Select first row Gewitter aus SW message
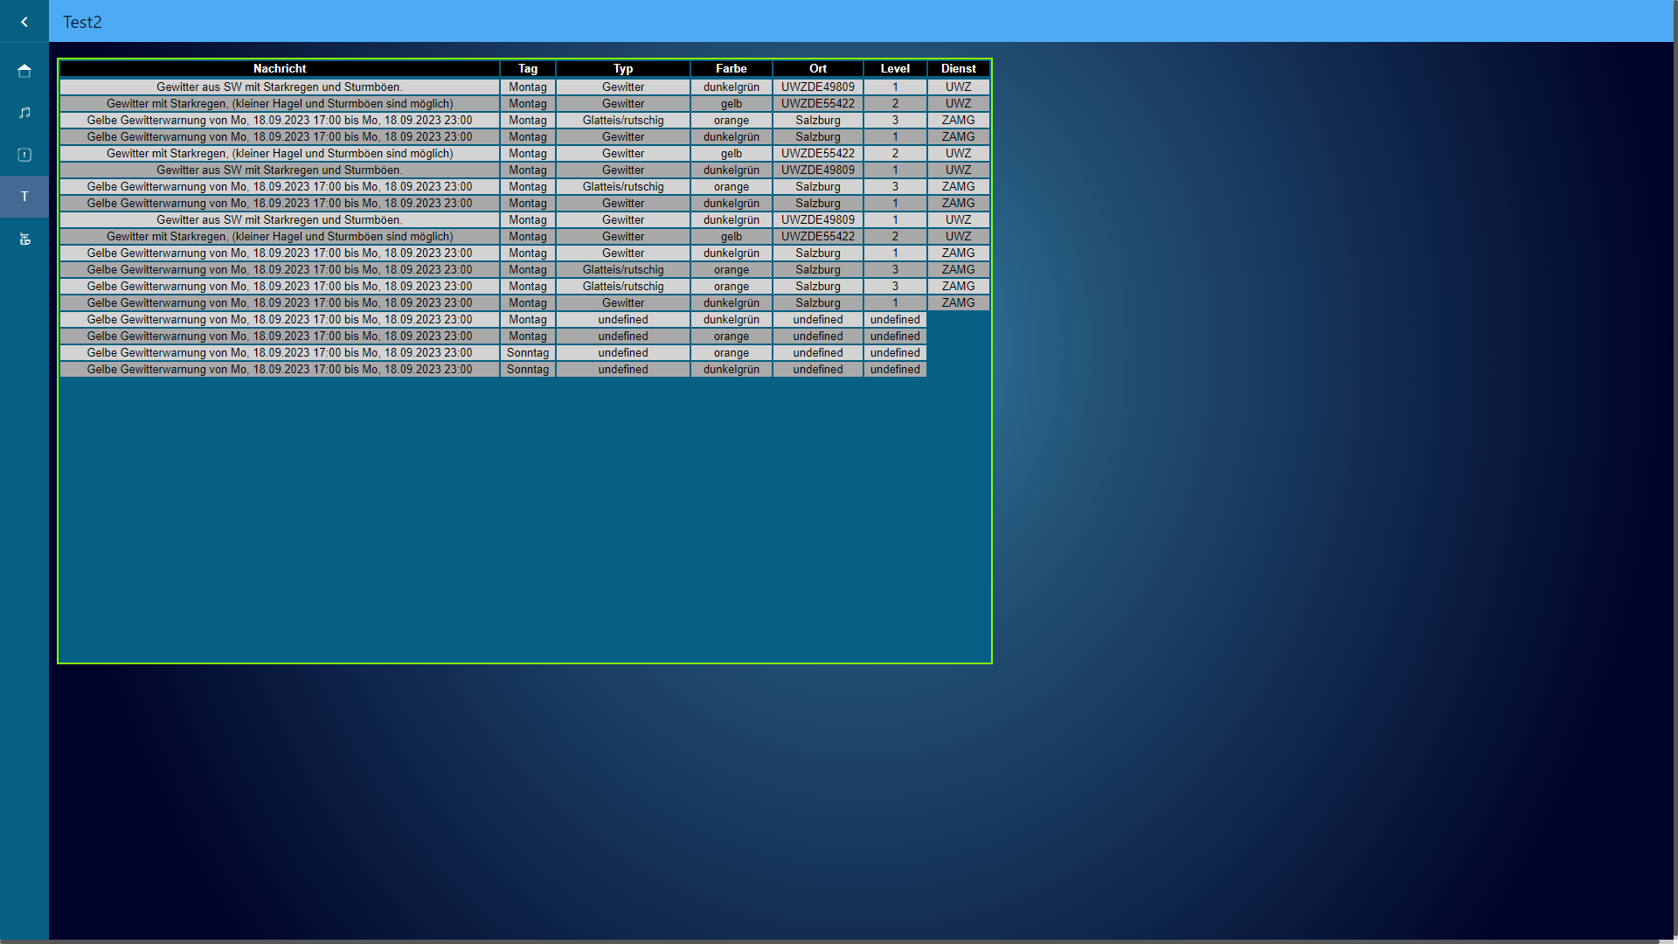 280,87
